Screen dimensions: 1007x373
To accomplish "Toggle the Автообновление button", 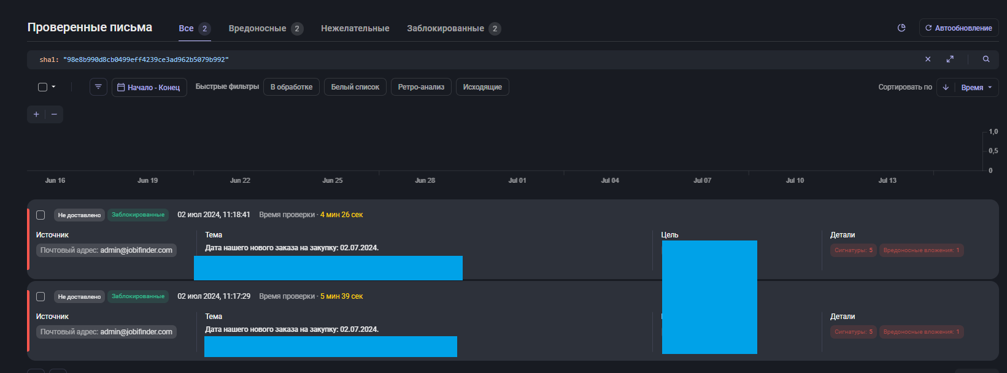I will pyautogui.click(x=959, y=28).
